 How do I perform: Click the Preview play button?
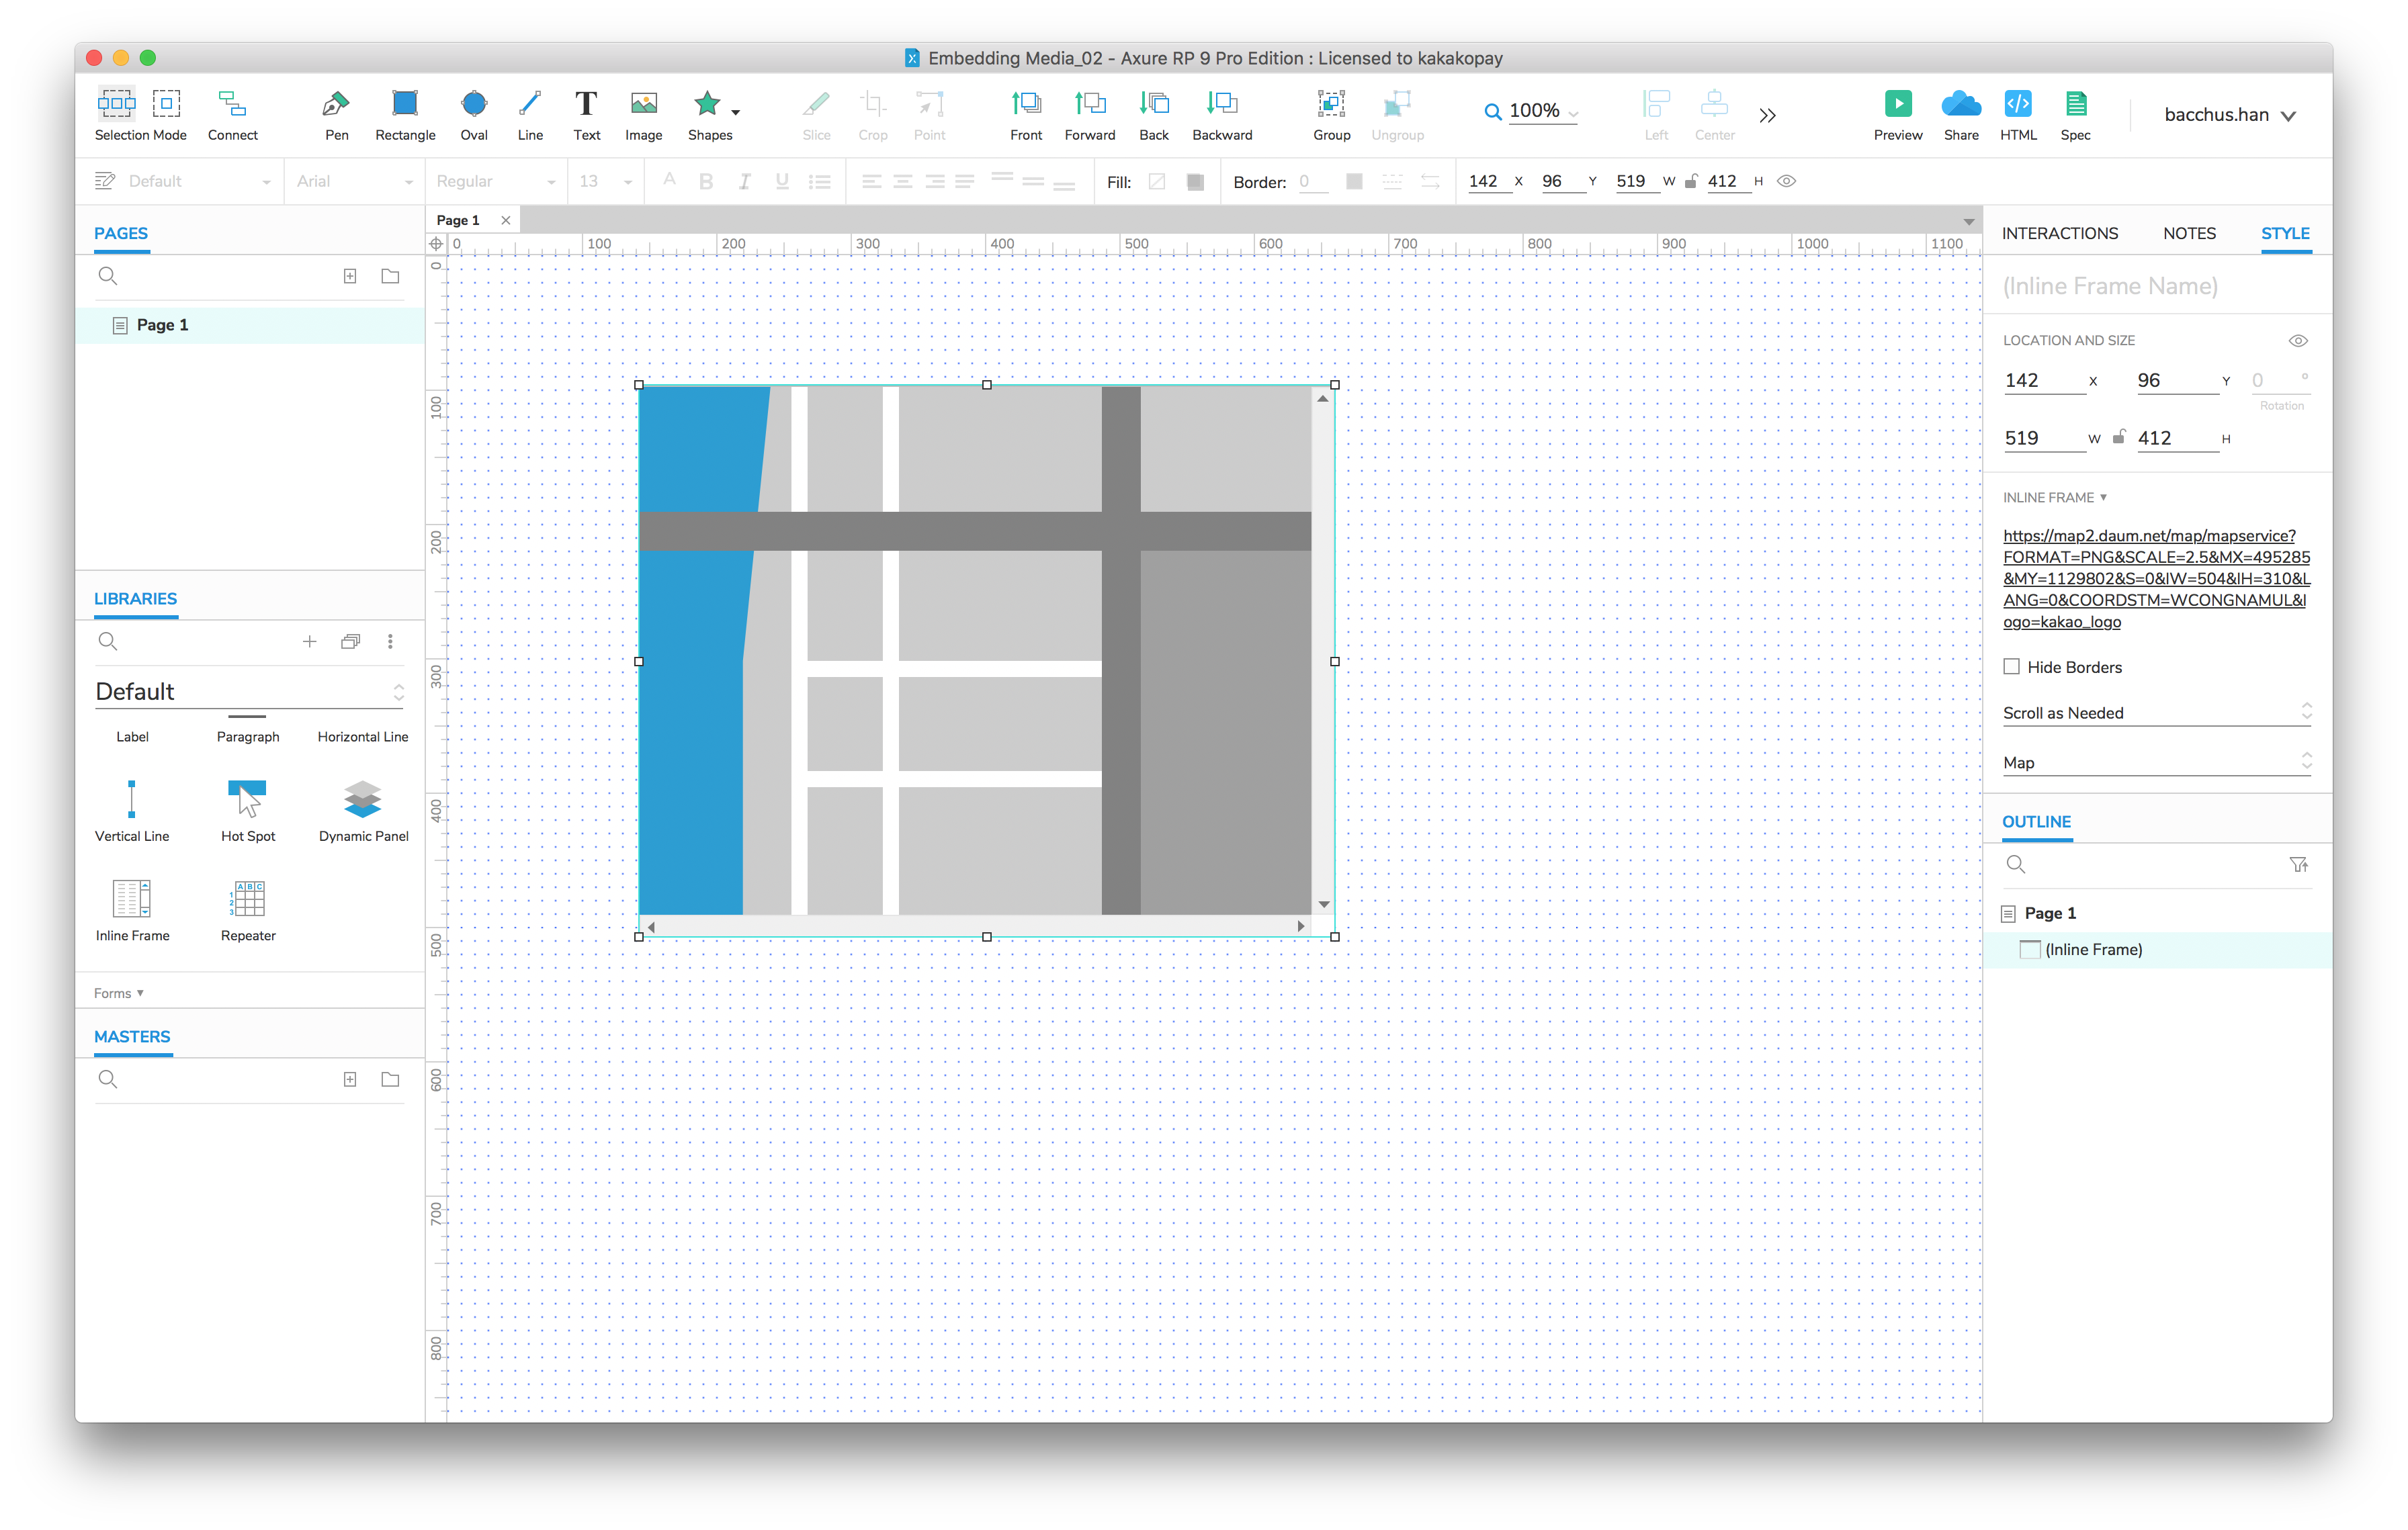coord(1897,104)
